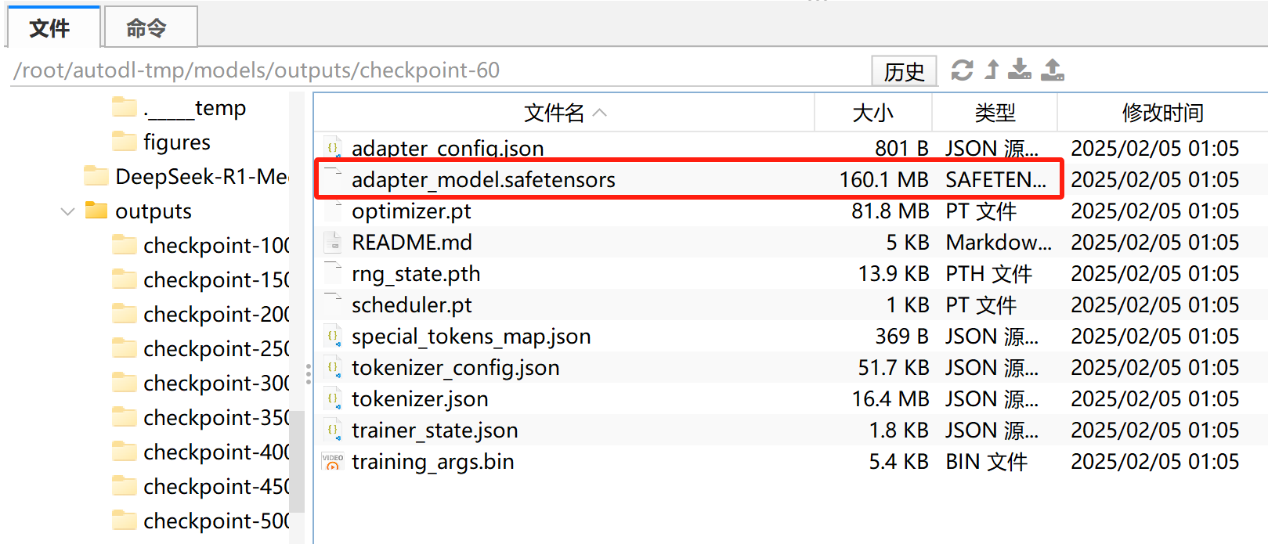Viewport: 1268px width, 544px height.
Task: Open the 历史 history button
Action: [x=905, y=71]
